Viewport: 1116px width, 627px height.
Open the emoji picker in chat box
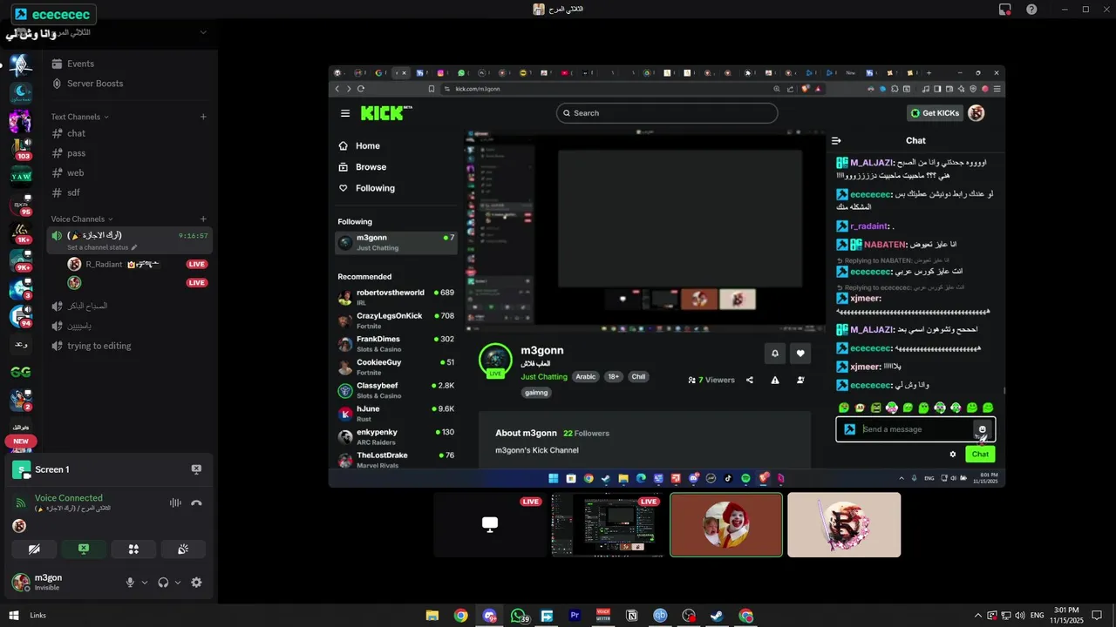(983, 429)
